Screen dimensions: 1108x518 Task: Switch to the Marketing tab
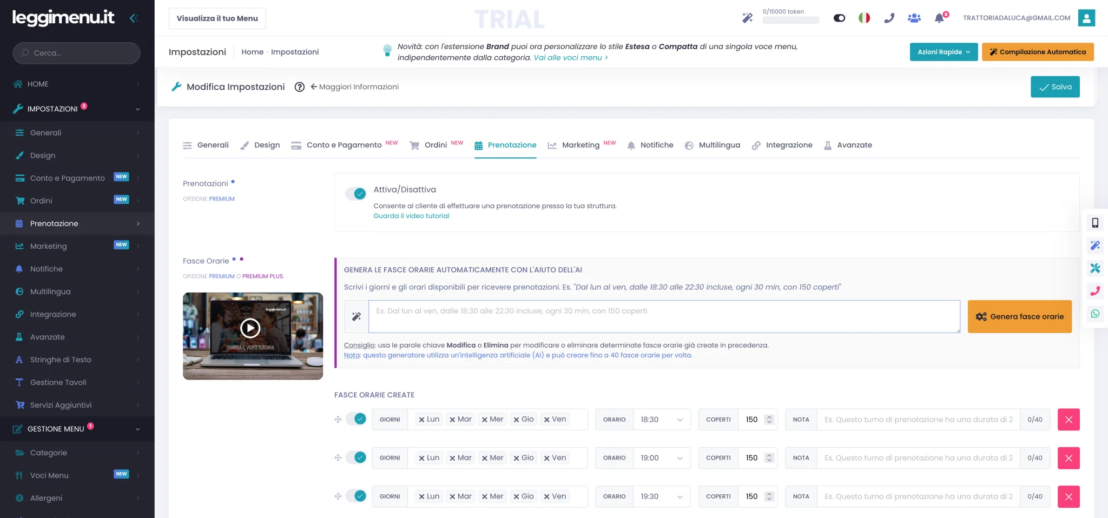point(582,145)
